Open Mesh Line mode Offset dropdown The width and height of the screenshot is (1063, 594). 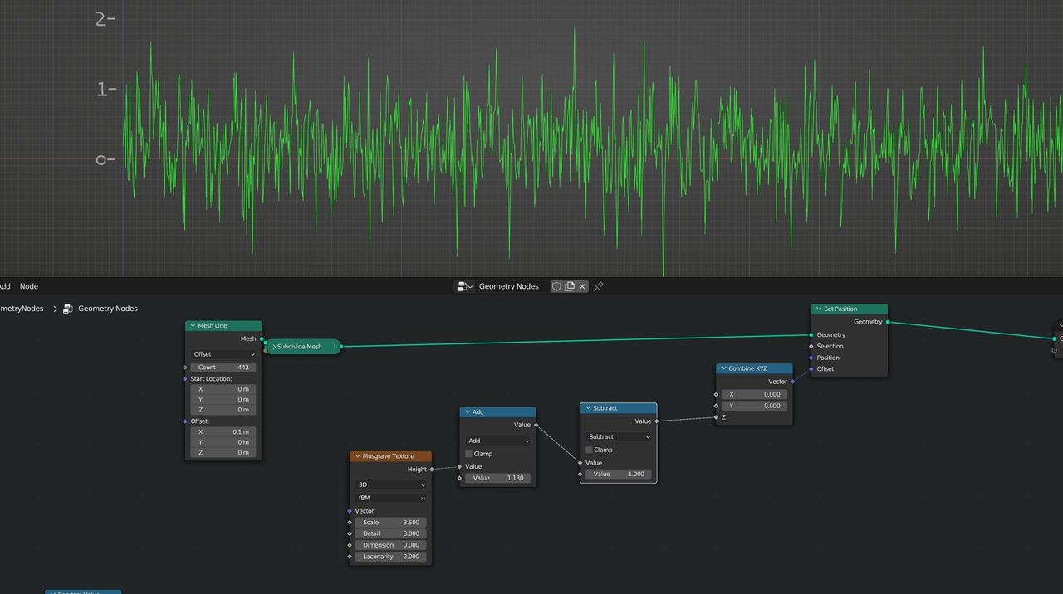coord(223,354)
